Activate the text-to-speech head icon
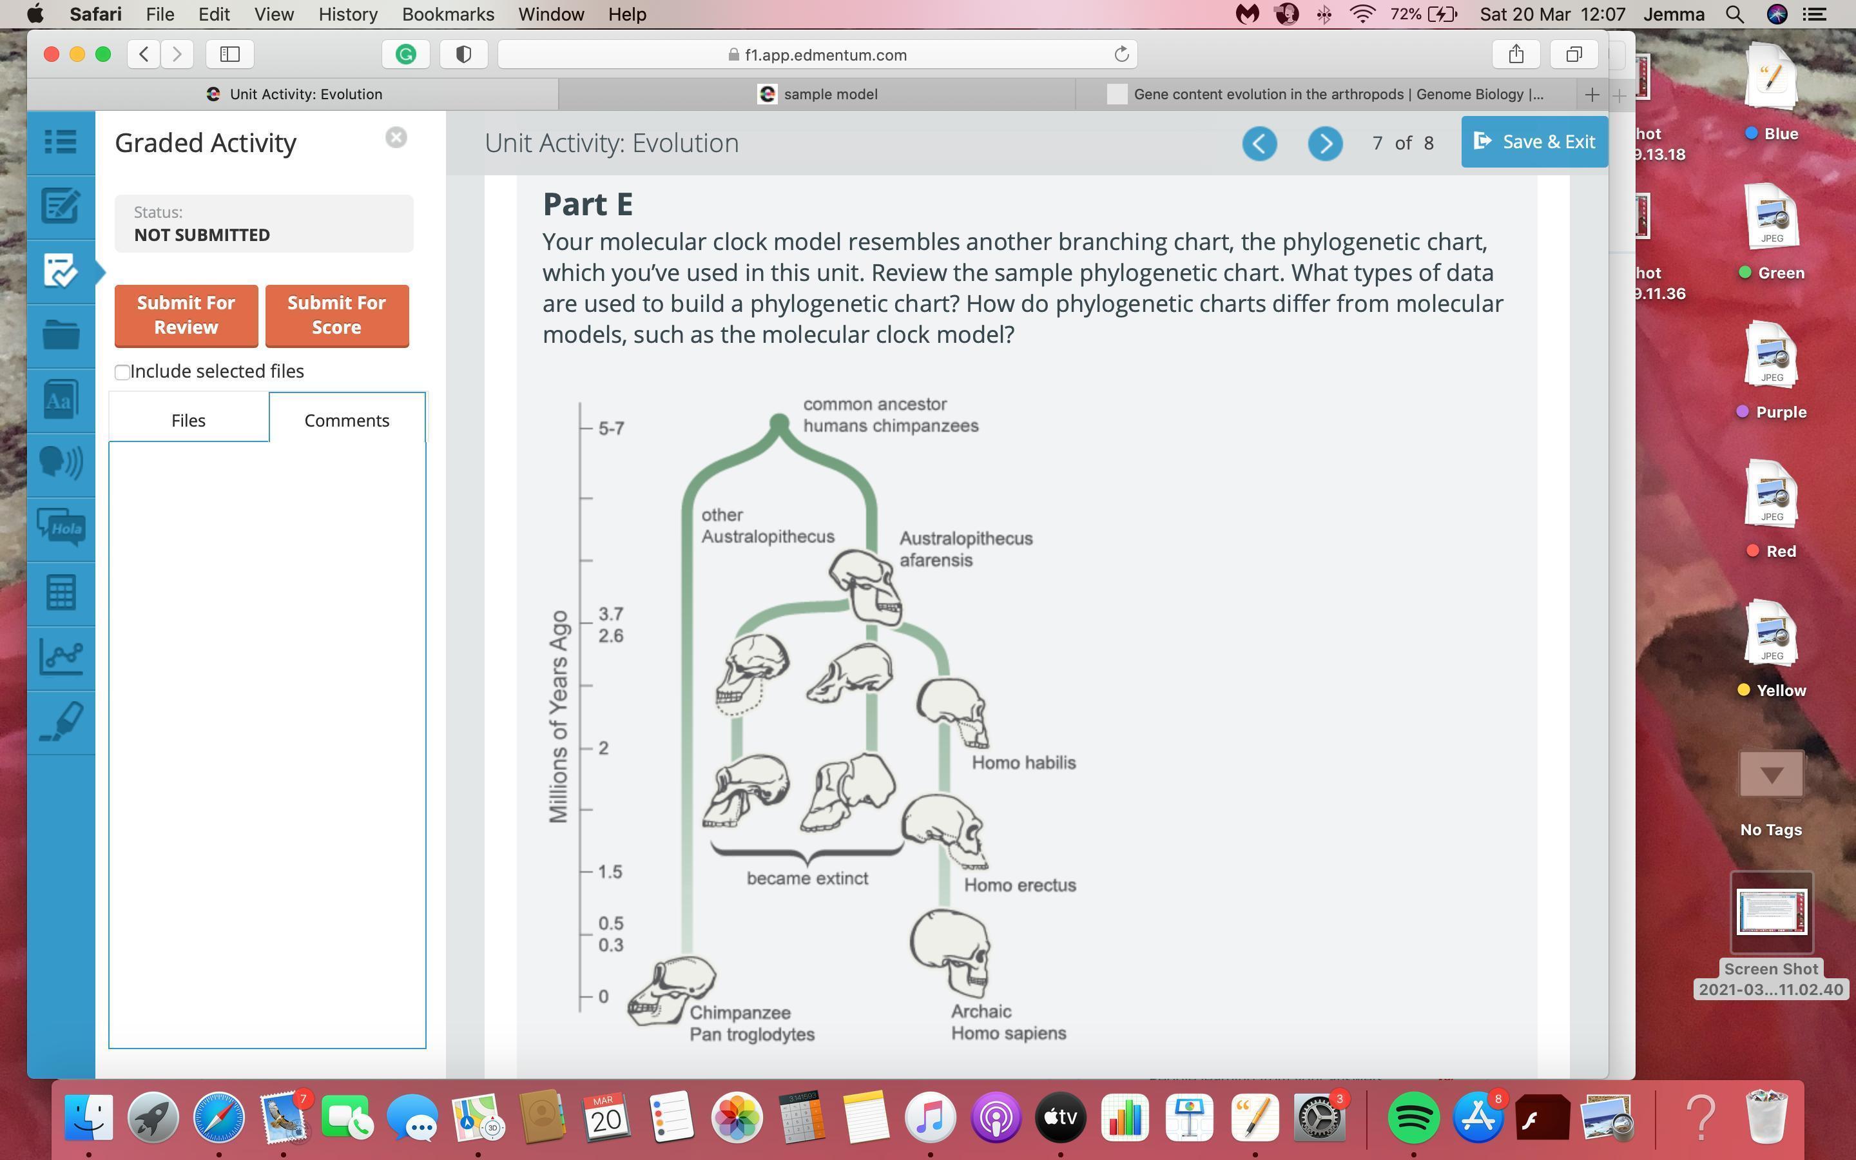Viewport: 1856px width, 1160px height. click(x=61, y=463)
